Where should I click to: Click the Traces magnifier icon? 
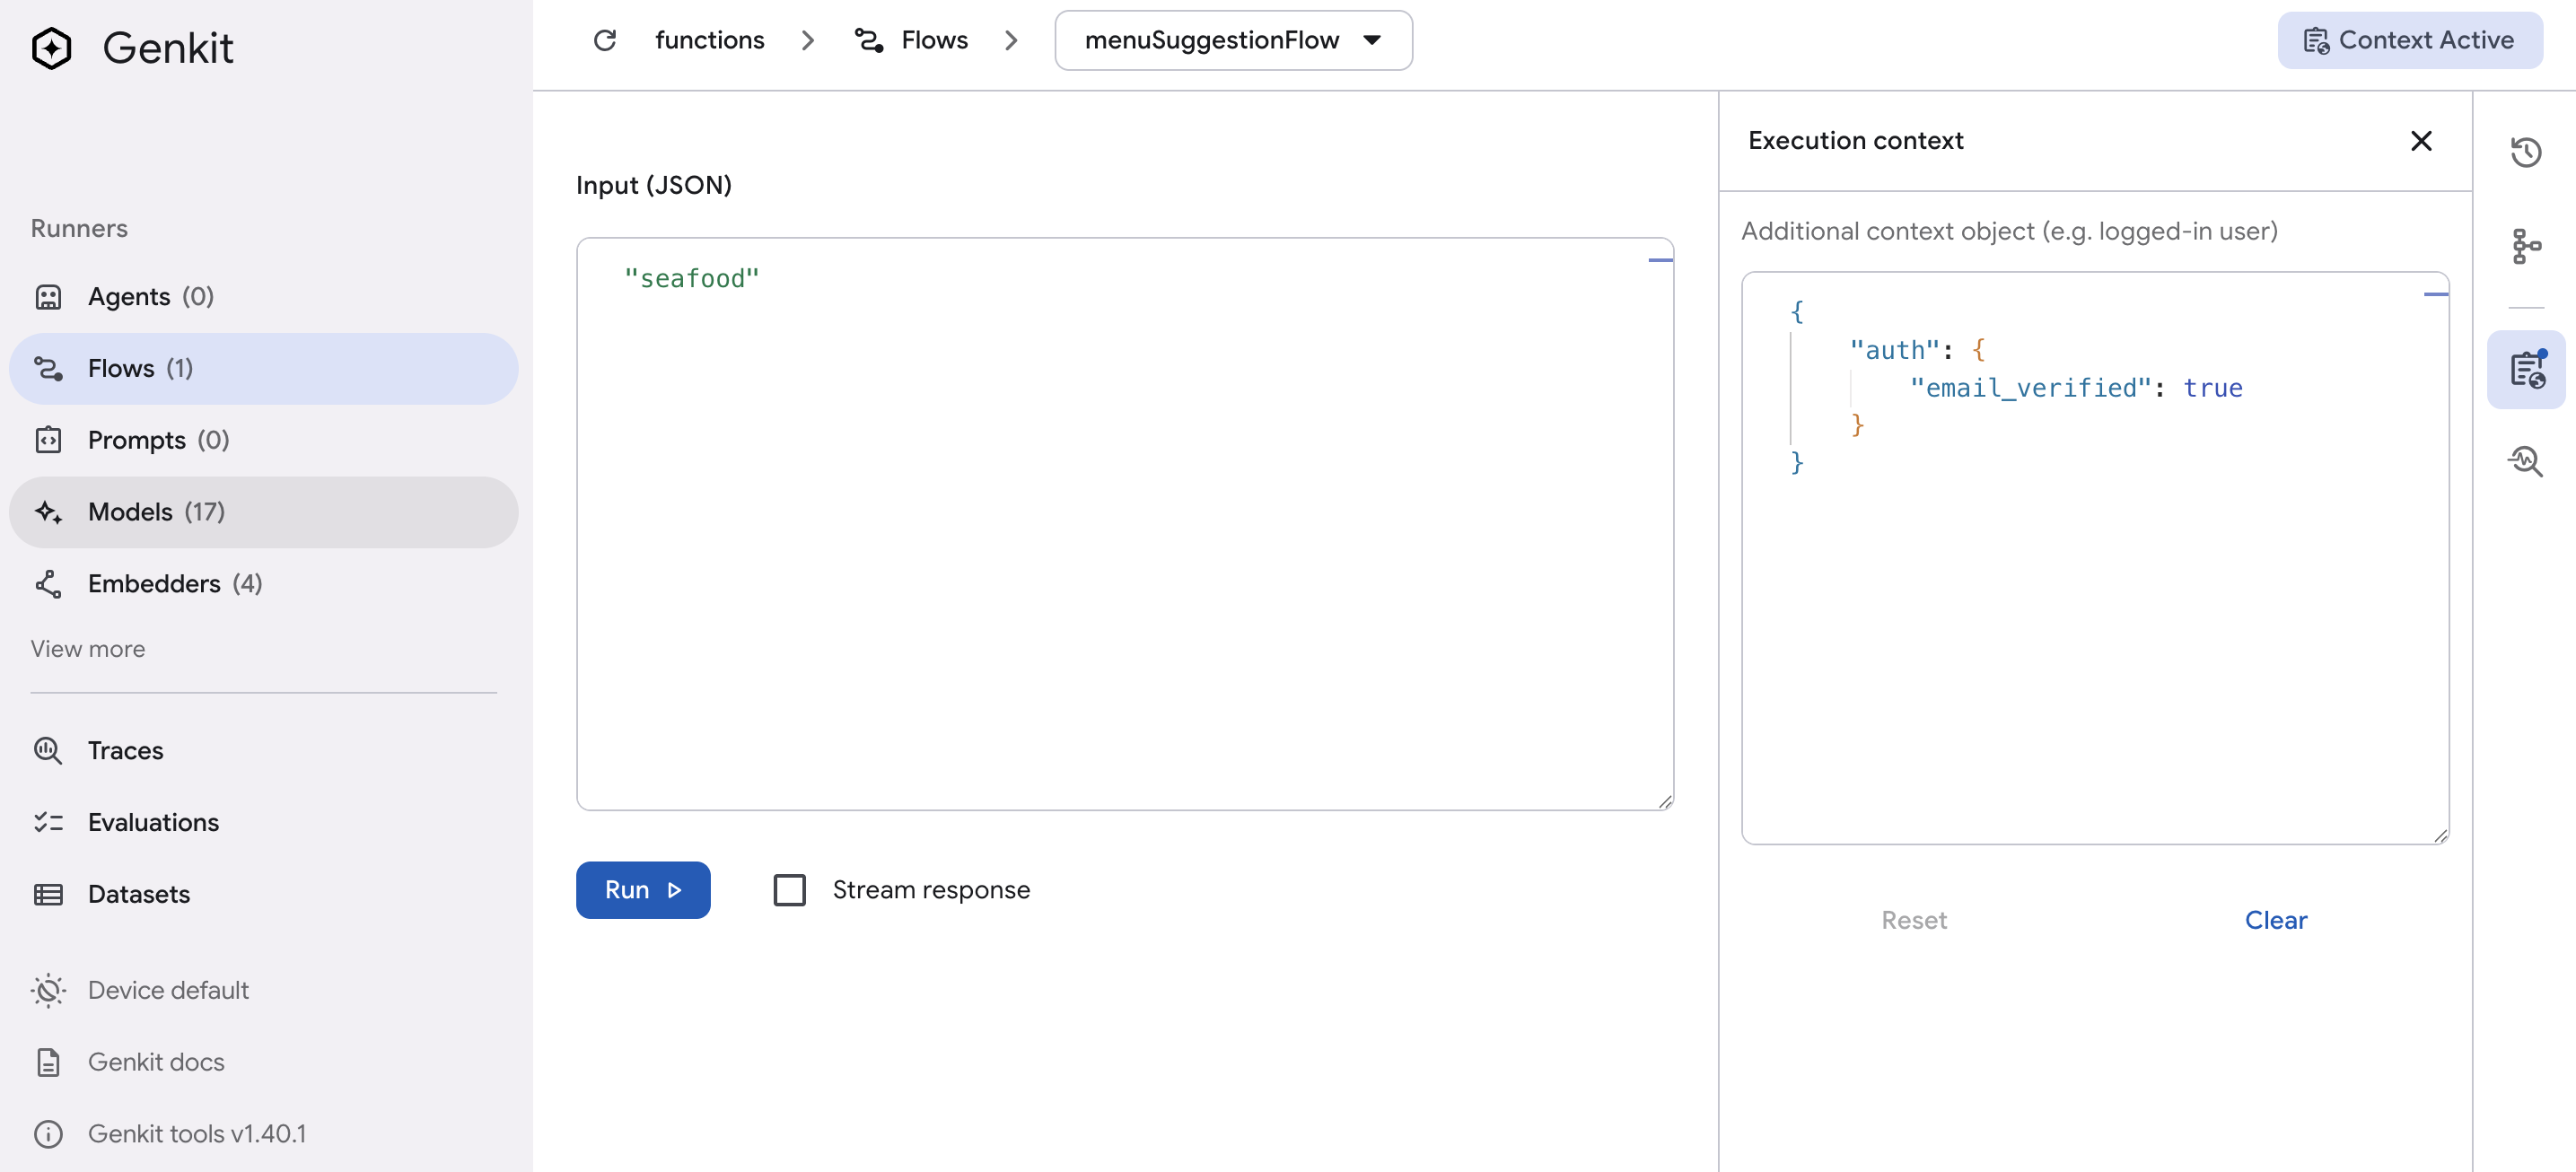48,750
